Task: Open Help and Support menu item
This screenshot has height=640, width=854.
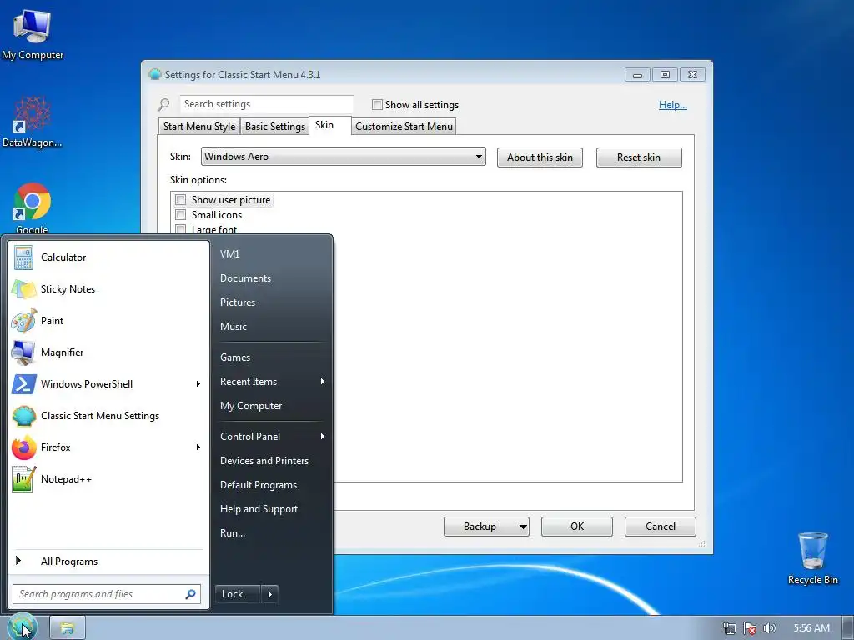Action: 273,509
